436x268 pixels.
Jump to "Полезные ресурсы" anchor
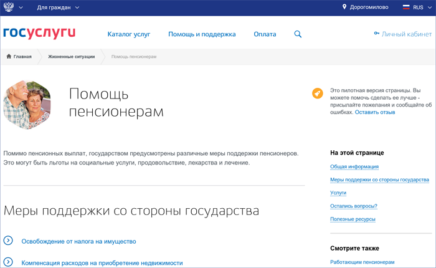(353, 219)
